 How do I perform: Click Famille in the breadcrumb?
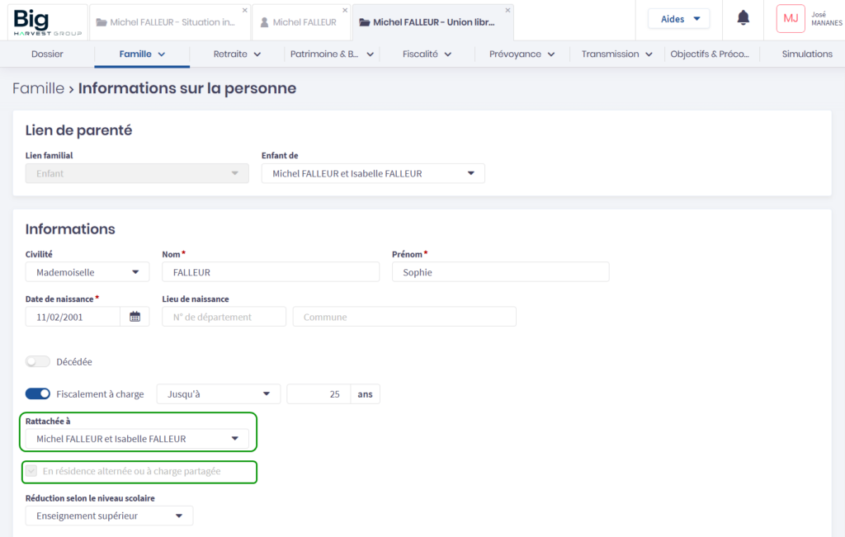[x=38, y=88]
